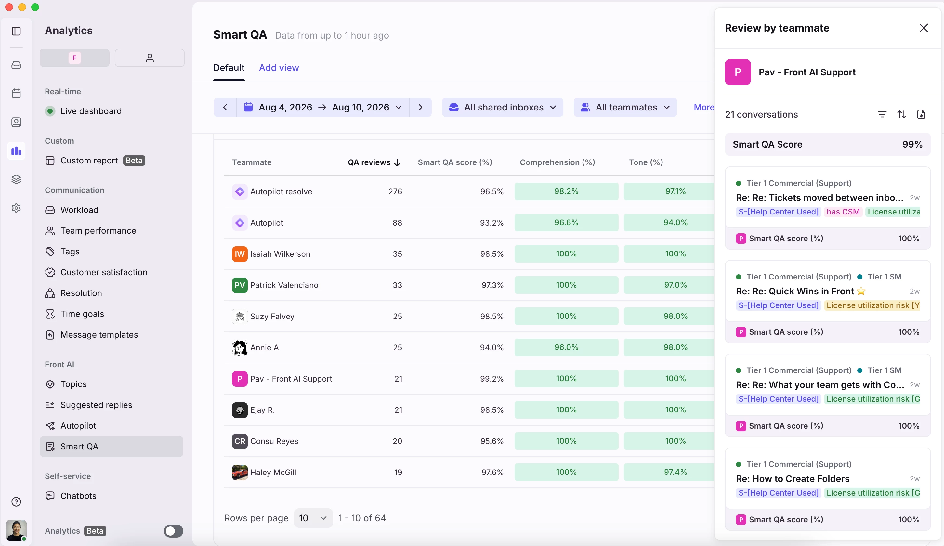The height and width of the screenshot is (546, 944).
Task: Open the All teammates dropdown
Action: (x=625, y=108)
